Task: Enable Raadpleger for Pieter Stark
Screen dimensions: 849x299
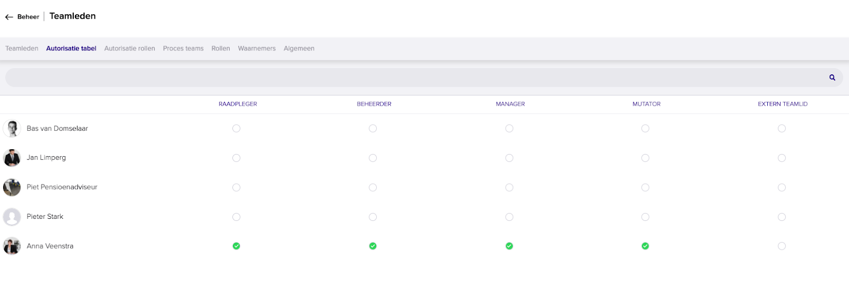Action: (x=236, y=217)
